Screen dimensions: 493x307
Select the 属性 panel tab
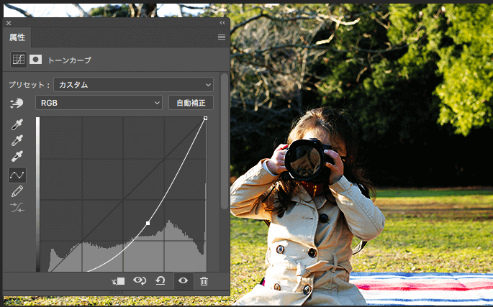point(17,37)
